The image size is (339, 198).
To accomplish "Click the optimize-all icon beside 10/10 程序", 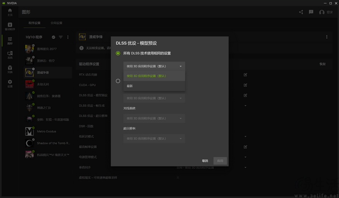I will pyautogui.click(x=53, y=37).
